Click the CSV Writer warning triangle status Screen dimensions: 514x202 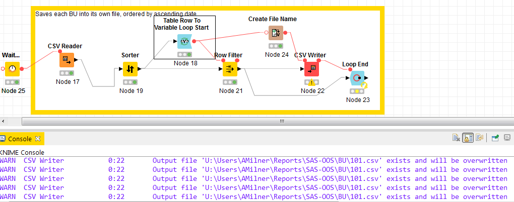click(312, 83)
